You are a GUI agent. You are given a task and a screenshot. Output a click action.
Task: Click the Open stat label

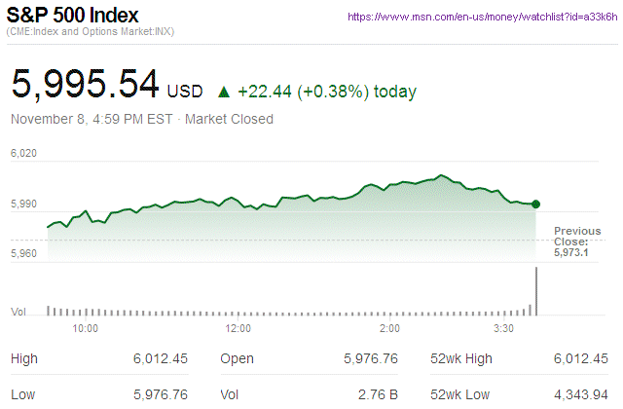click(238, 359)
